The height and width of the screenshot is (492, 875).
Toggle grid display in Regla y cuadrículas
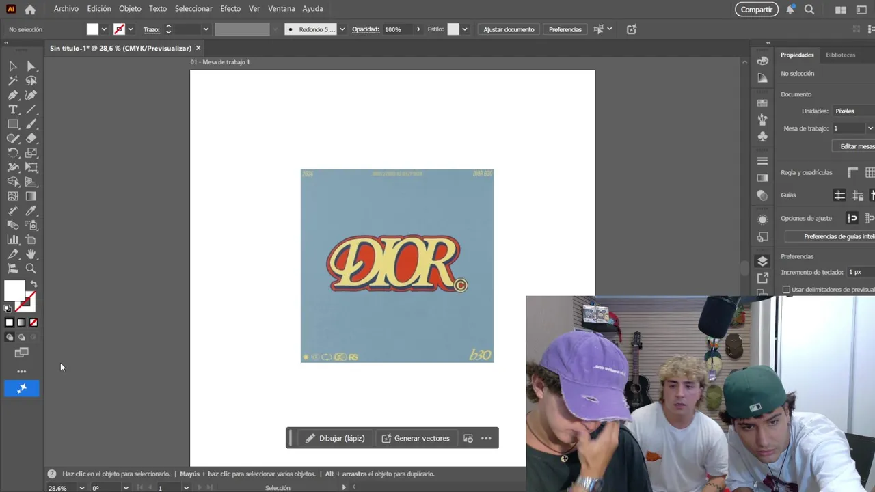(870, 173)
